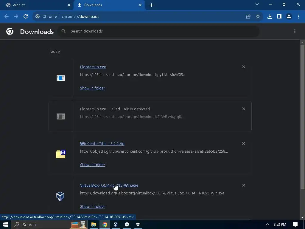Open VirtualBox-7.0.14-161095-Win.exe link
Viewport: 305px width, 229px height.
point(109,185)
